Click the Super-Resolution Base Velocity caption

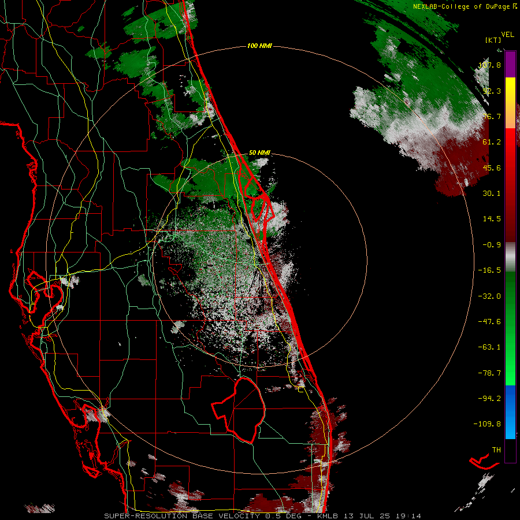coord(263,516)
